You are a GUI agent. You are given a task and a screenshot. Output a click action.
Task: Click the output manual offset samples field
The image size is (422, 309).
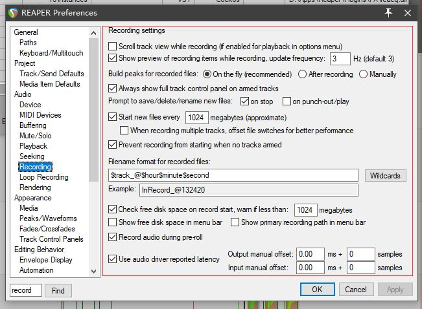(x=360, y=254)
